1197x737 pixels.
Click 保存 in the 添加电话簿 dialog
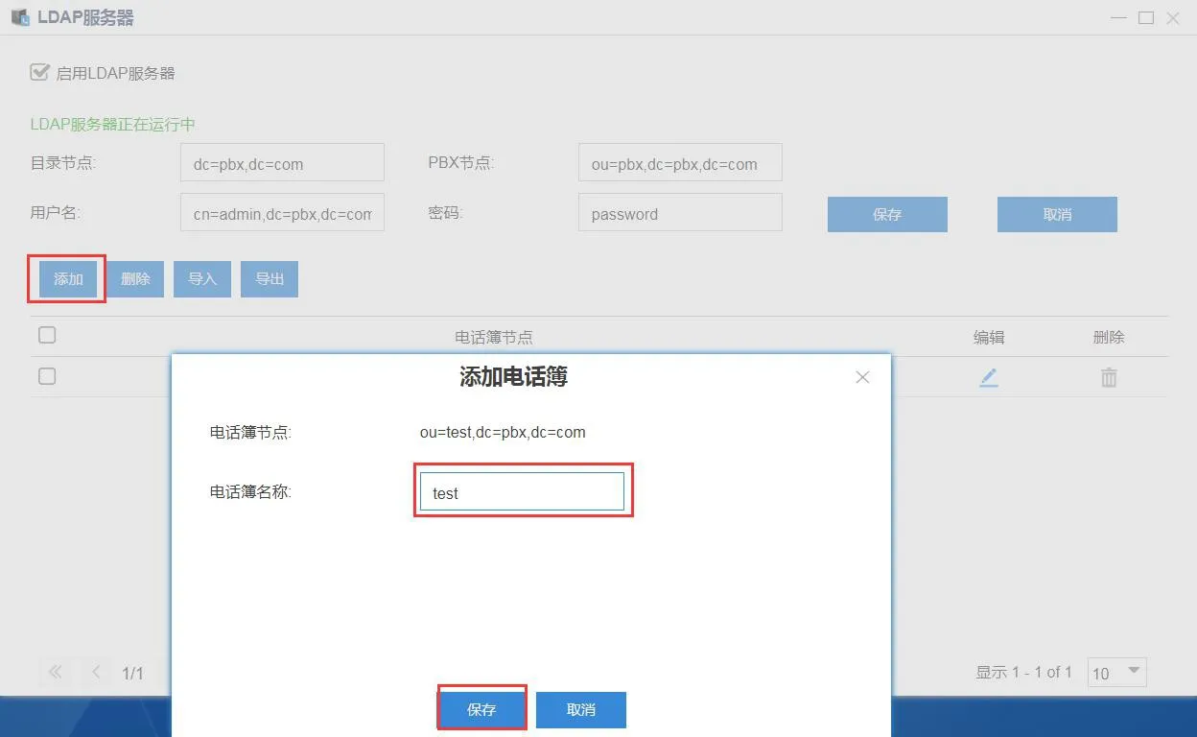[481, 709]
